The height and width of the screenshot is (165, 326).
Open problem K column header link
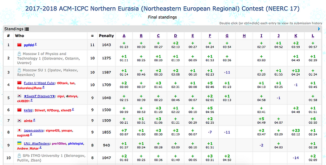[296, 36]
